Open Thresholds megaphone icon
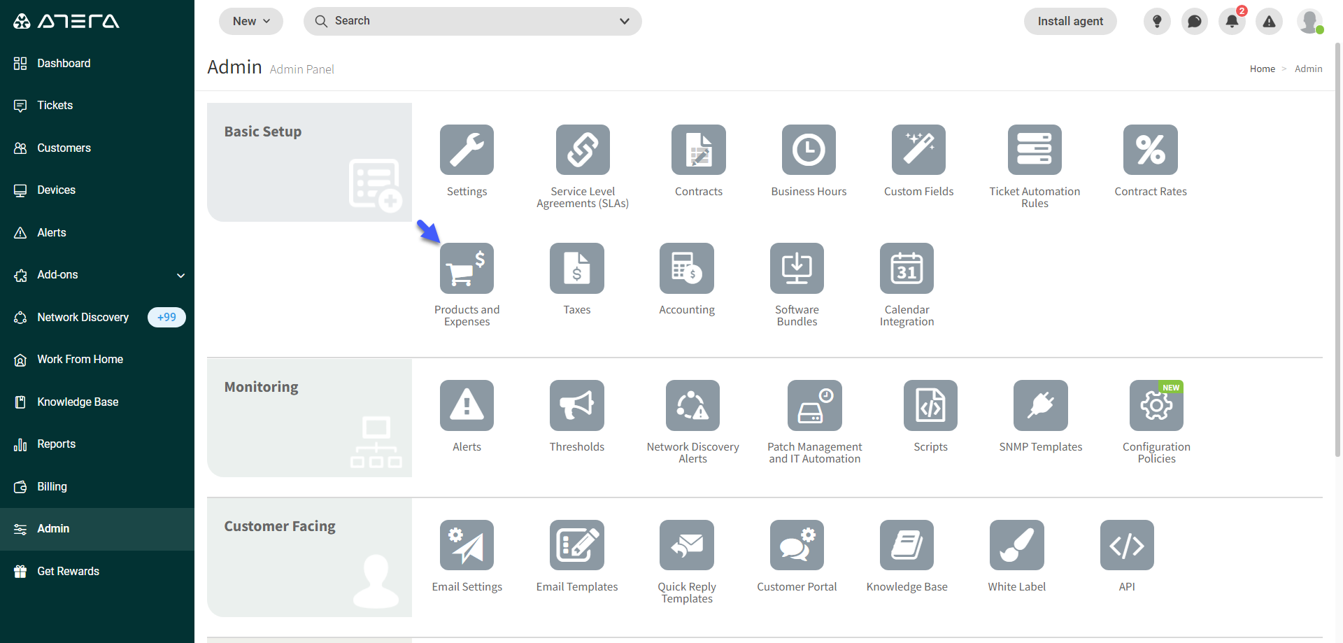 577,405
